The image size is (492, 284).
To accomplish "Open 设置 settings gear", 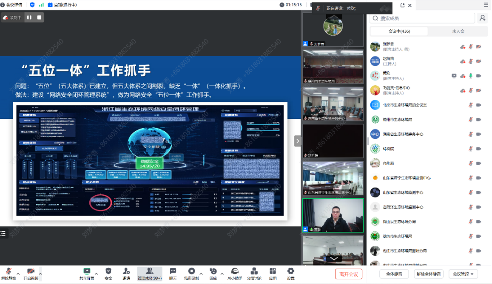I will point(290,271).
